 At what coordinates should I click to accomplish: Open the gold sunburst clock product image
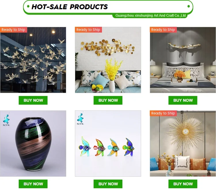pos(183,143)
